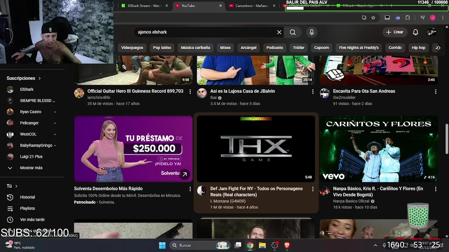Open the Chrome profile J icon
Screen dimensions: 449x252
(433, 17)
